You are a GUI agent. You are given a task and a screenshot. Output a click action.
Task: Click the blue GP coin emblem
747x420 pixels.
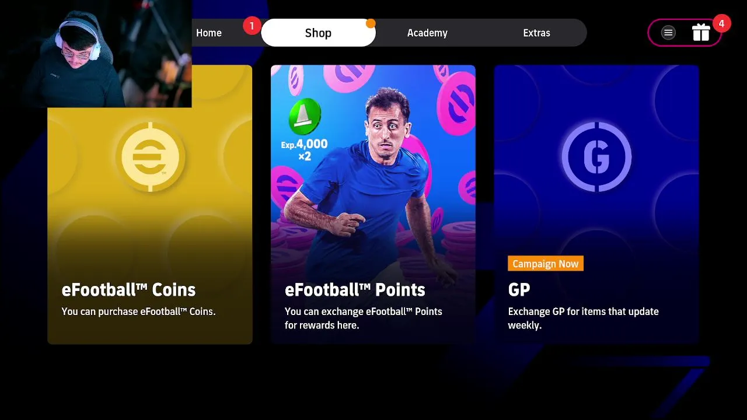point(596,157)
